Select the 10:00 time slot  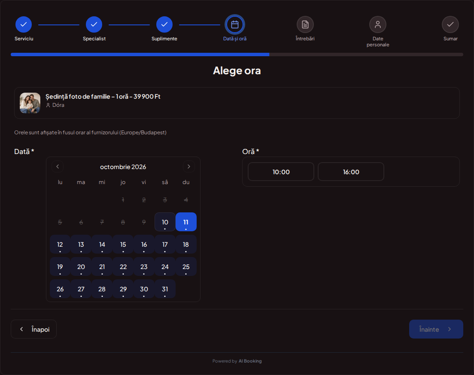281,172
